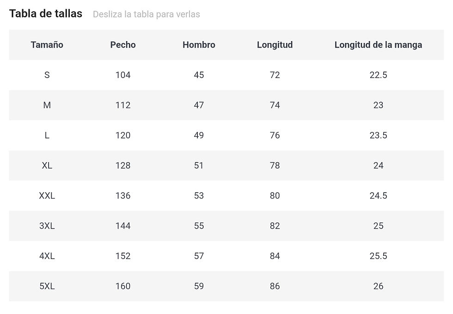Click chest value 104 for size S
Screen dimensions: 453x314
point(123,75)
